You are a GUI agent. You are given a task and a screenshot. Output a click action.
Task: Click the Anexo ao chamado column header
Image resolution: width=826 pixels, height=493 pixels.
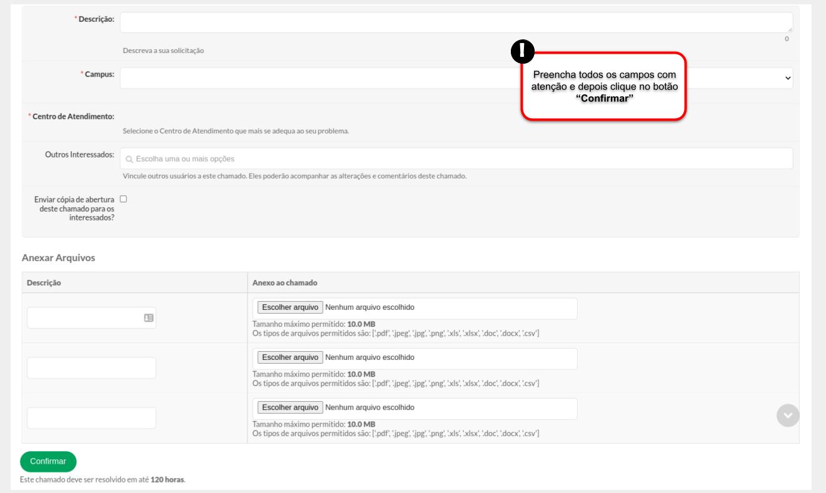[x=285, y=282]
